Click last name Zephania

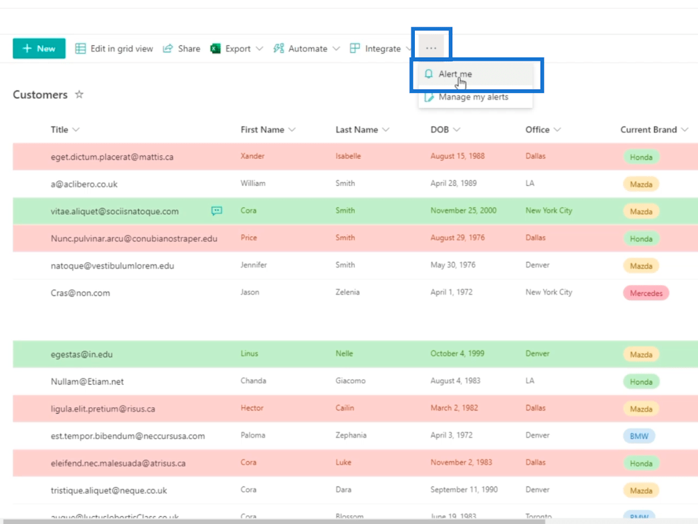pos(351,435)
